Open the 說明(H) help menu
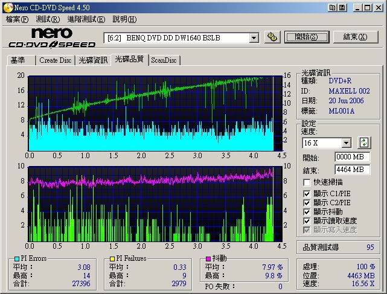This screenshot has height=294, width=387. click(x=124, y=19)
